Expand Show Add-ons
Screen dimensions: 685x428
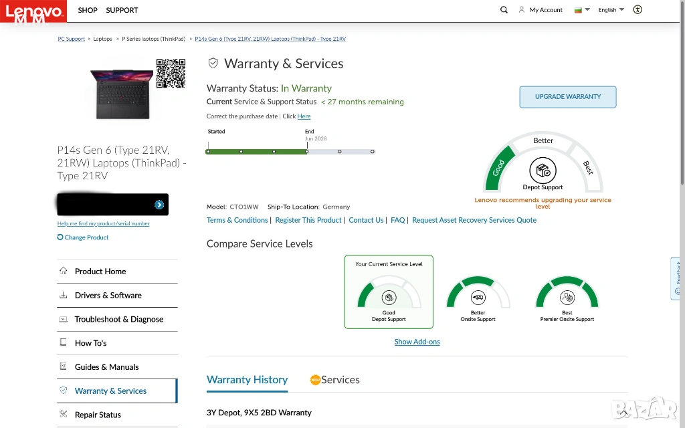point(417,342)
